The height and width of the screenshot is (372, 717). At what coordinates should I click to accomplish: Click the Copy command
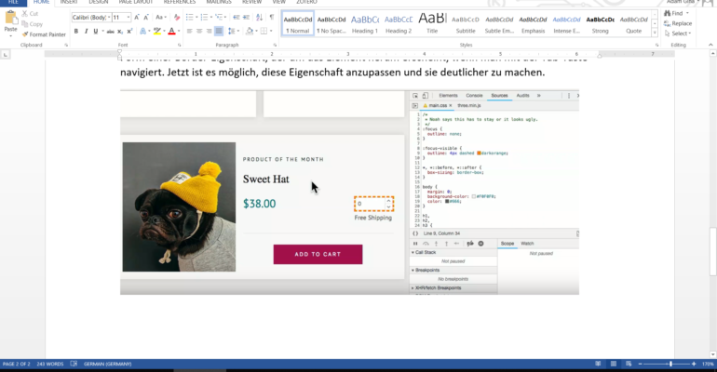tap(32, 24)
